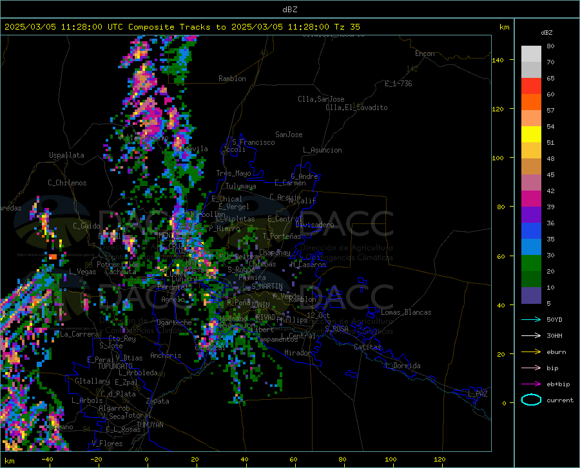580x468 pixels.
Task: Click the 0 km tick on vertical axis
Action: coord(504,403)
